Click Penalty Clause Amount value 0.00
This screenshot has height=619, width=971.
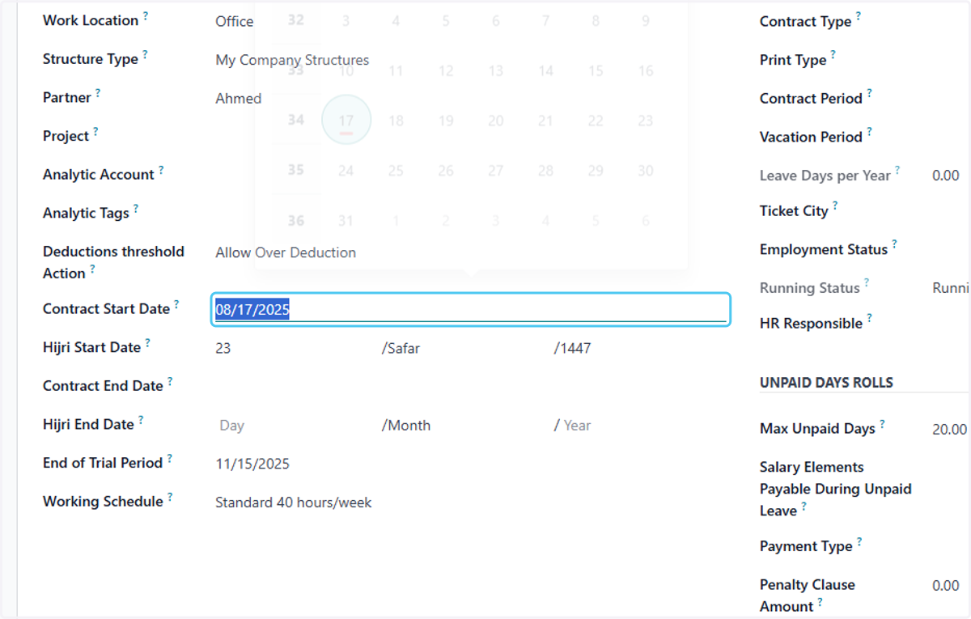pos(946,586)
